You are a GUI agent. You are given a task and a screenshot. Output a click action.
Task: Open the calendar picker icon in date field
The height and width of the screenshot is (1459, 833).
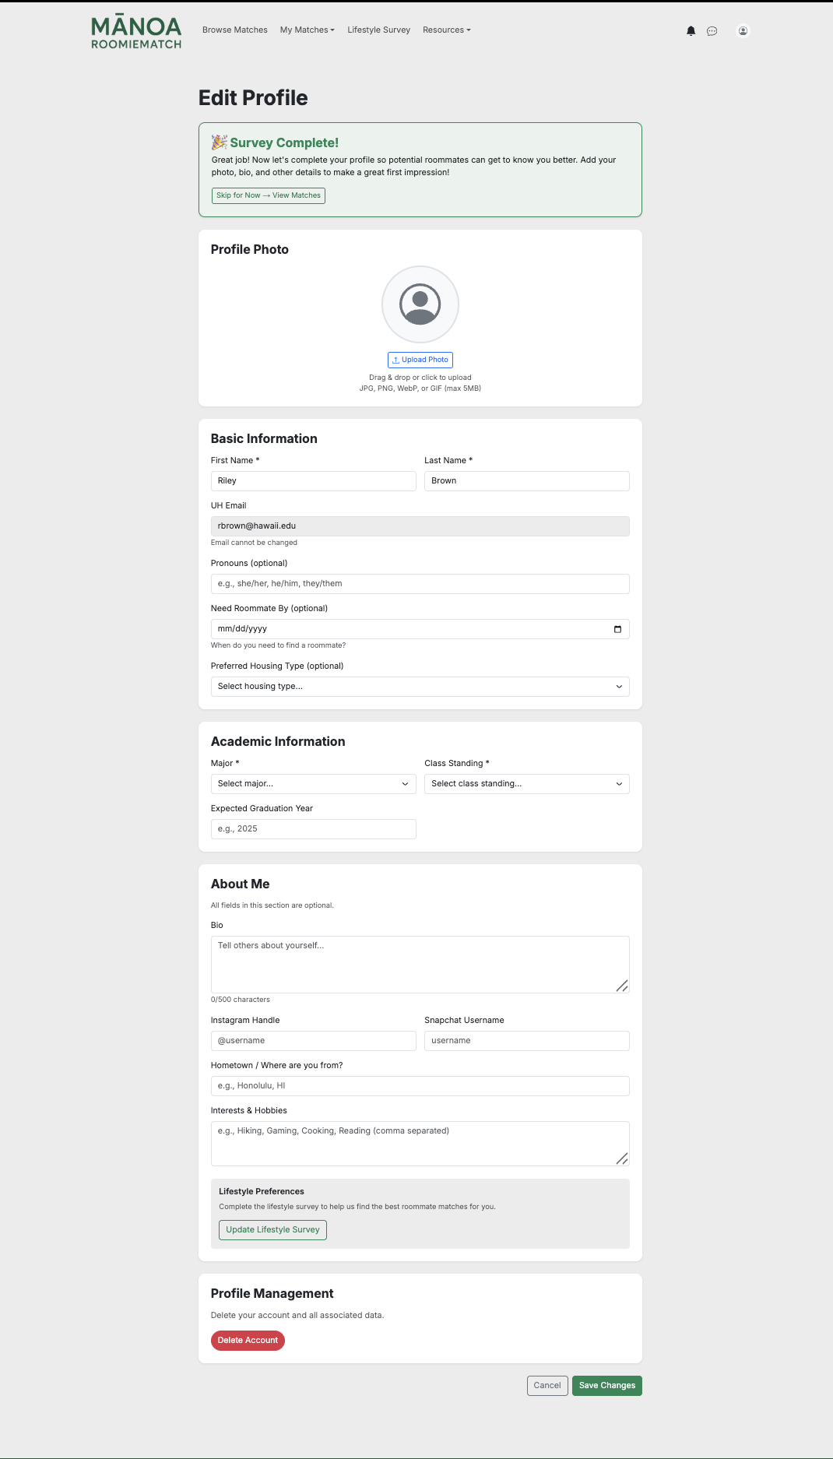coord(617,629)
